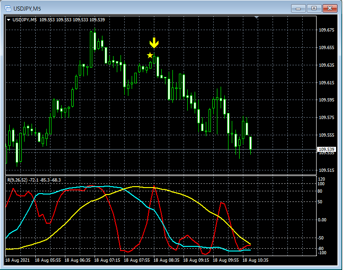Close the USDJPY,M5 chart window
The width and height of the screenshot is (343, 270).
(330, 8)
